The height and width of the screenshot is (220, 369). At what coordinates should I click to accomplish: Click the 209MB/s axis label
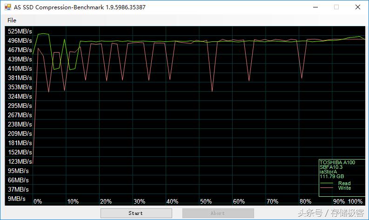[x=20, y=133]
